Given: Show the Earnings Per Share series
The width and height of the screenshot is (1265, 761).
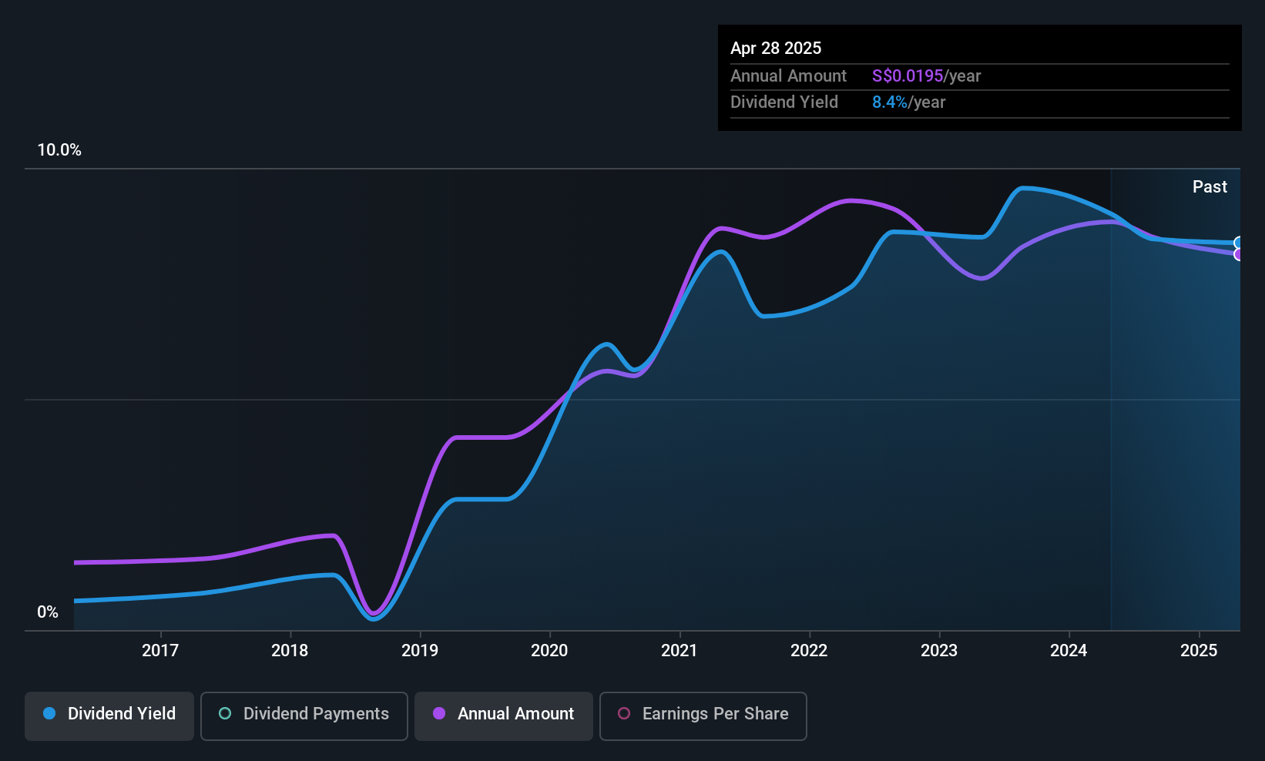Looking at the screenshot, I should coord(703,716).
